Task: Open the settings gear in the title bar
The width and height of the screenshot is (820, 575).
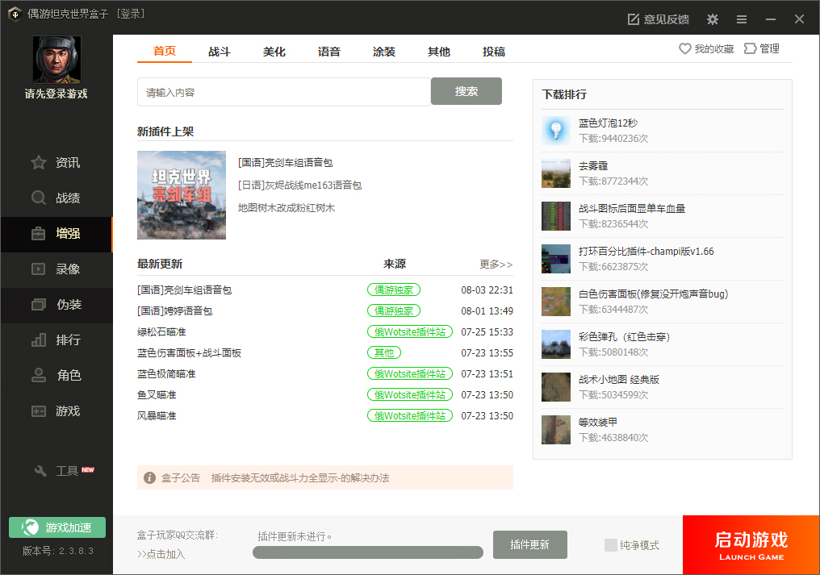Action: tap(712, 19)
